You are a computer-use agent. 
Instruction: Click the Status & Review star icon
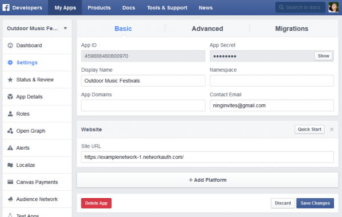point(10,80)
